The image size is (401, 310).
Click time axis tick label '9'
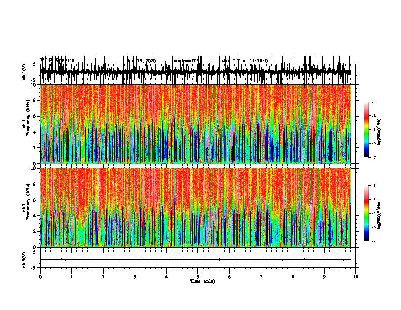(324, 277)
